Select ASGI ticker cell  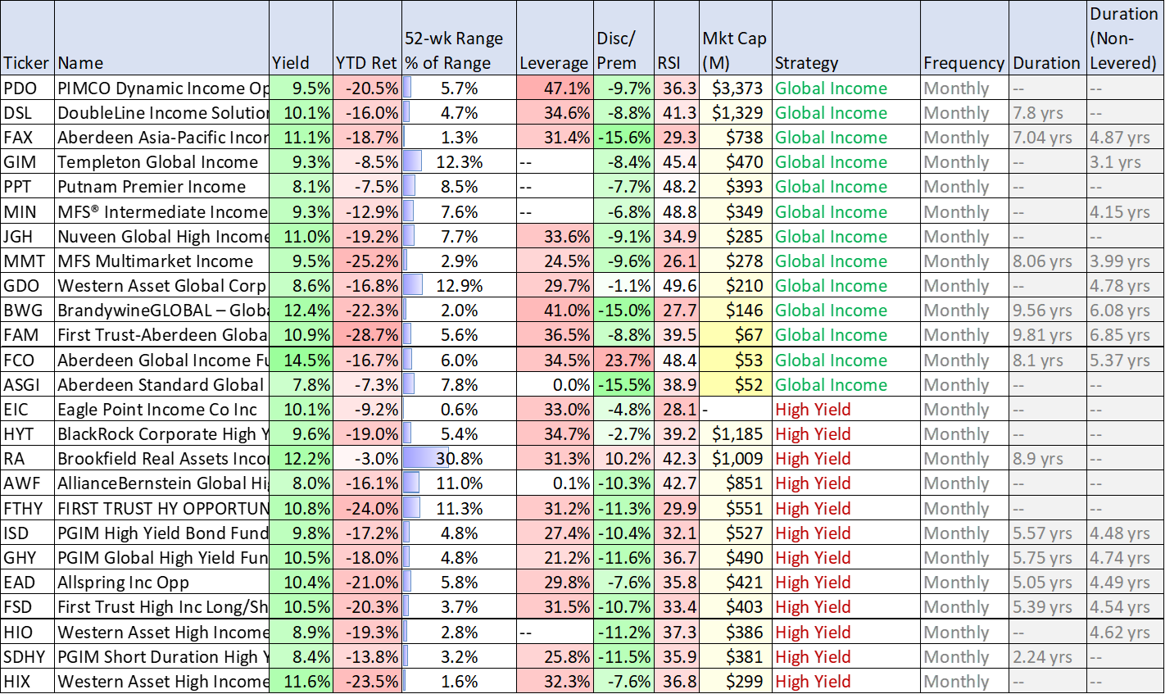(x=27, y=385)
